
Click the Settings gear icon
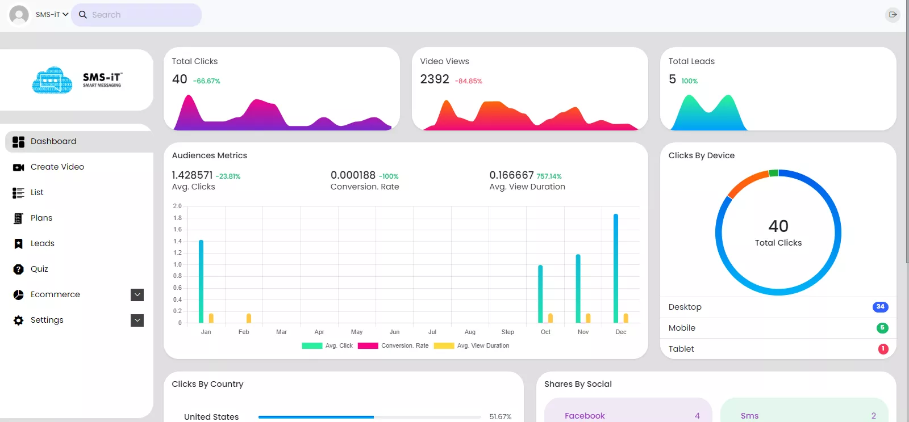[x=18, y=320]
